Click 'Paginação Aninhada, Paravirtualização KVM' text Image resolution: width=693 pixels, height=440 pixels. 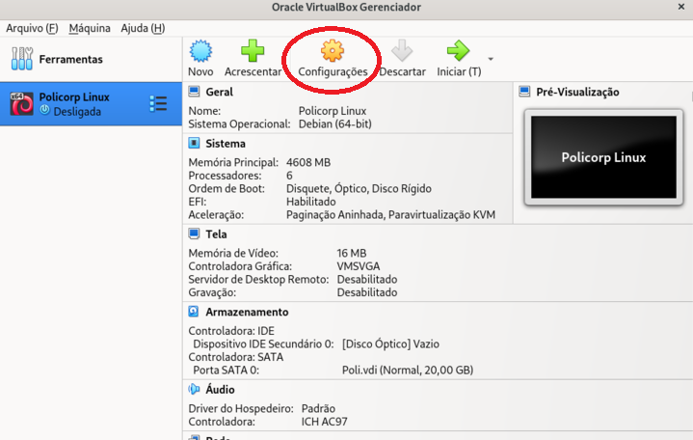(390, 215)
